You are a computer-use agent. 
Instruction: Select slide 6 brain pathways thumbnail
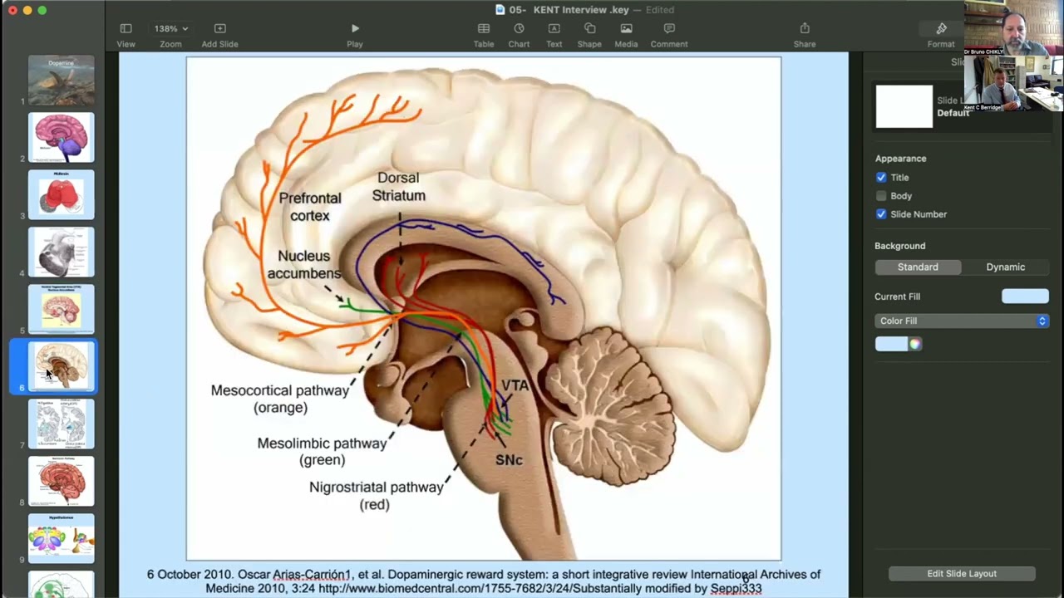tap(62, 366)
